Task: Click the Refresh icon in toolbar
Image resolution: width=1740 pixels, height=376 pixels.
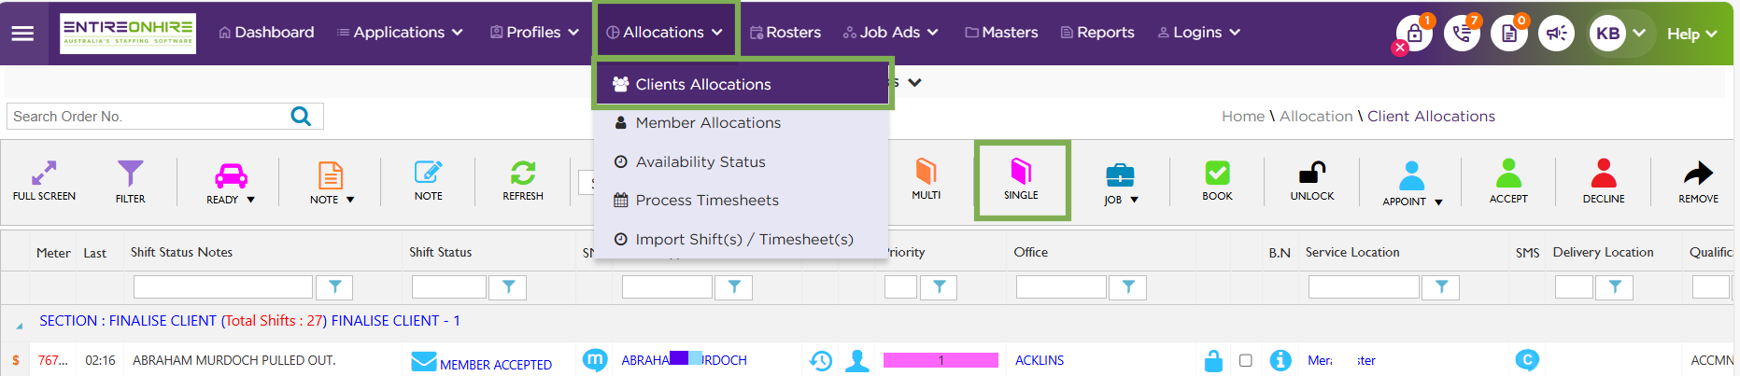Action: point(522,180)
